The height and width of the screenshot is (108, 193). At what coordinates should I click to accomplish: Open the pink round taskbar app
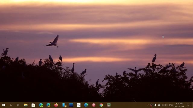click(94, 105)
